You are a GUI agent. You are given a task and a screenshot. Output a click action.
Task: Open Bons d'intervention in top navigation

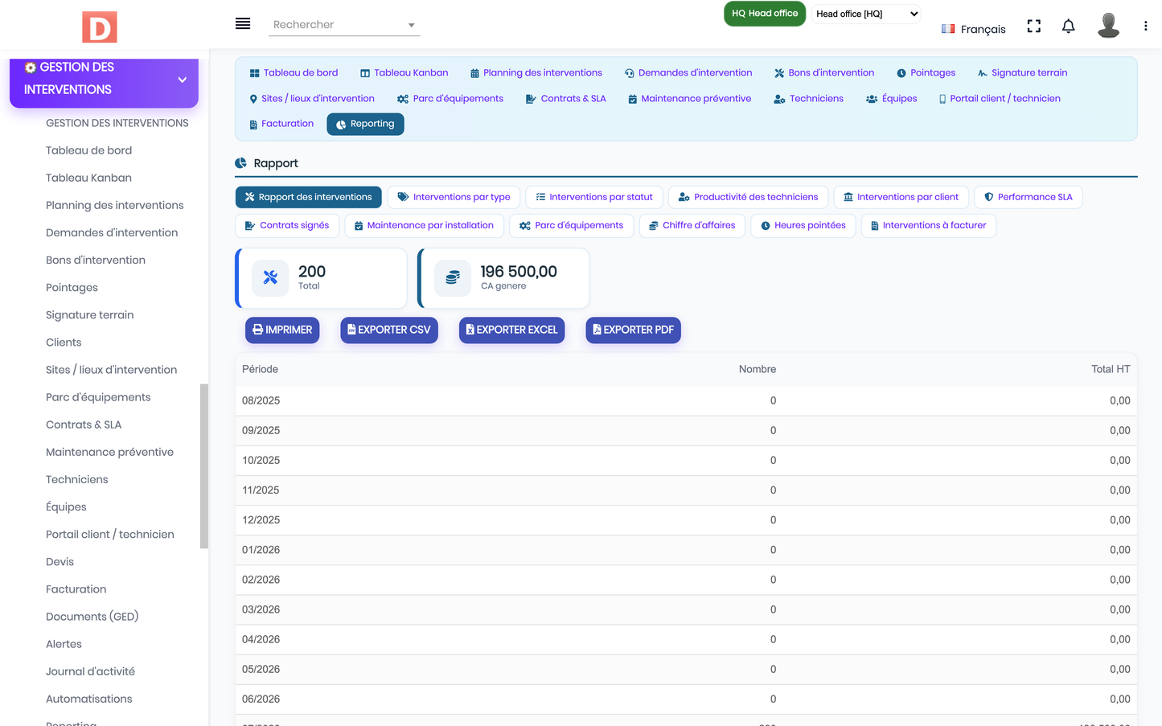tap(824, 73)
